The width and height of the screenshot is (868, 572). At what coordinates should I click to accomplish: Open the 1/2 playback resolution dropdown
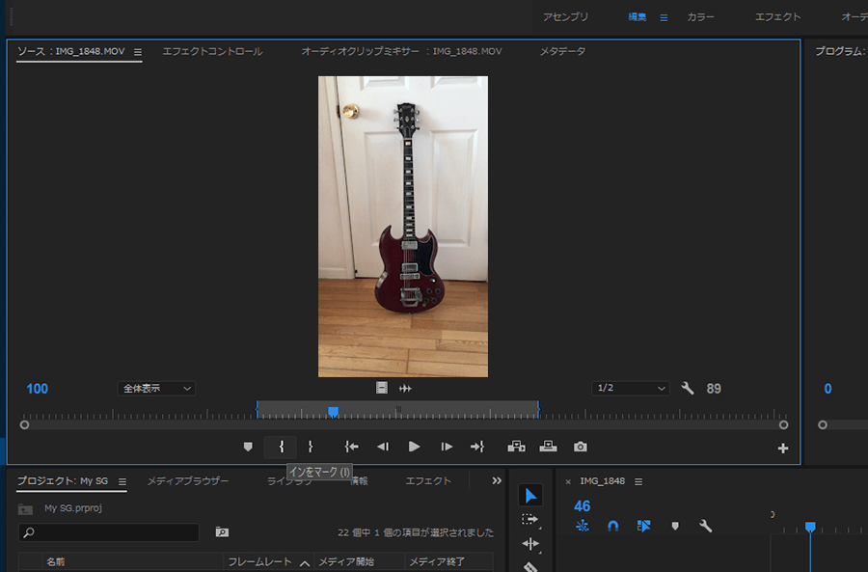click(x=631, y=389)
